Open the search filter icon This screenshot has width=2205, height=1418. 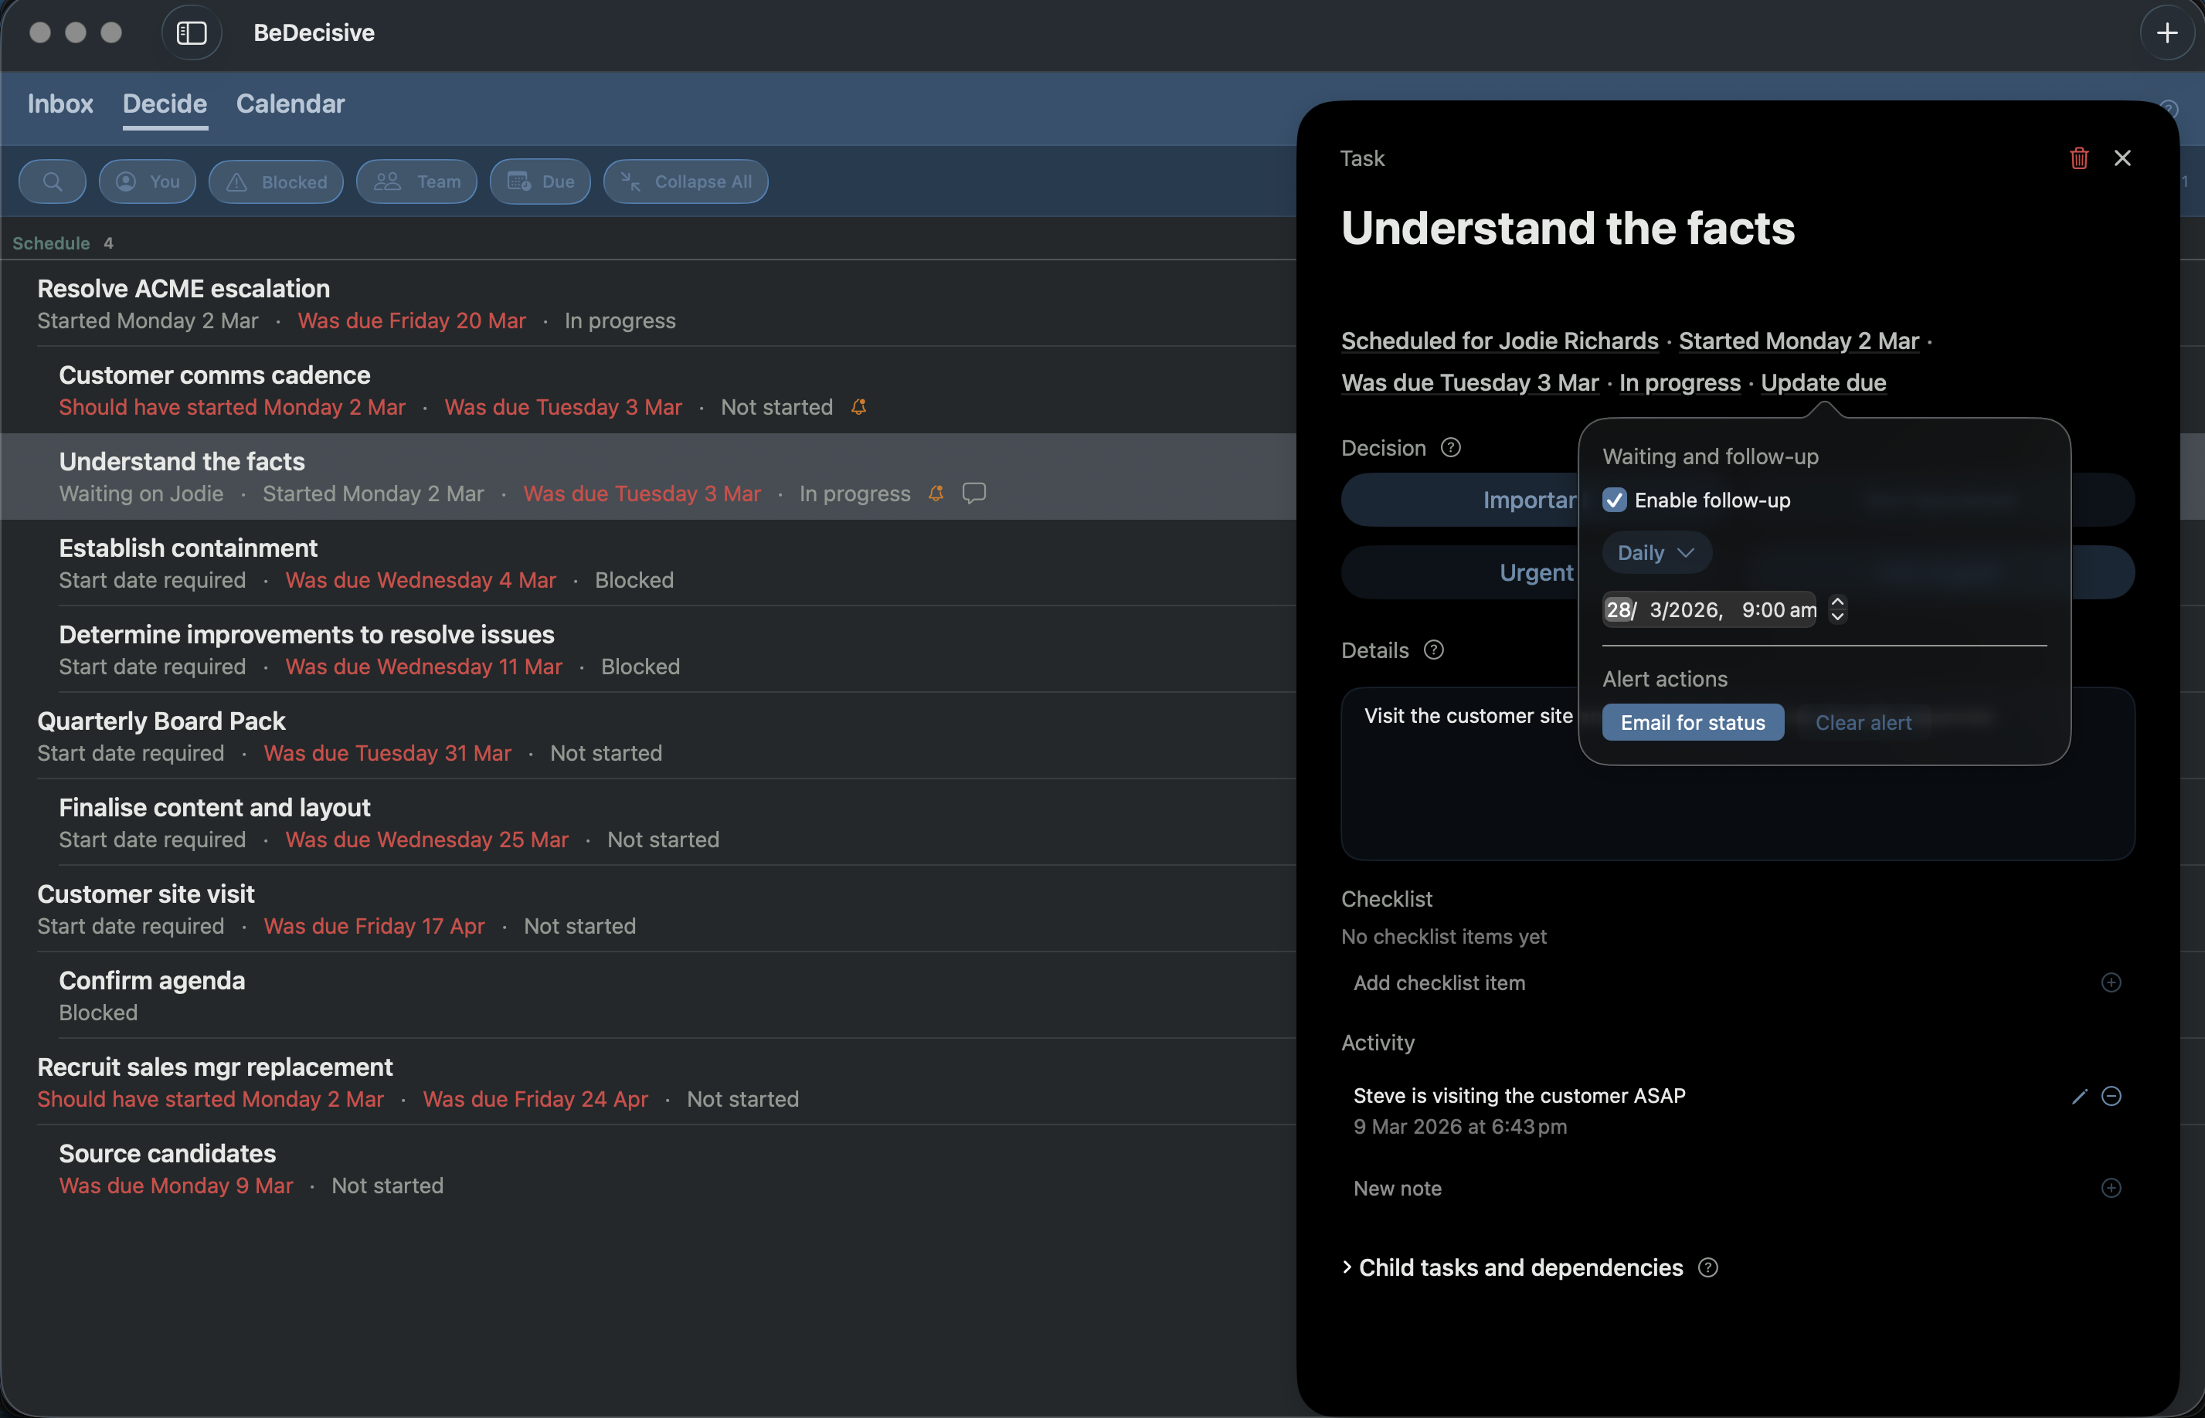point(53,181)
